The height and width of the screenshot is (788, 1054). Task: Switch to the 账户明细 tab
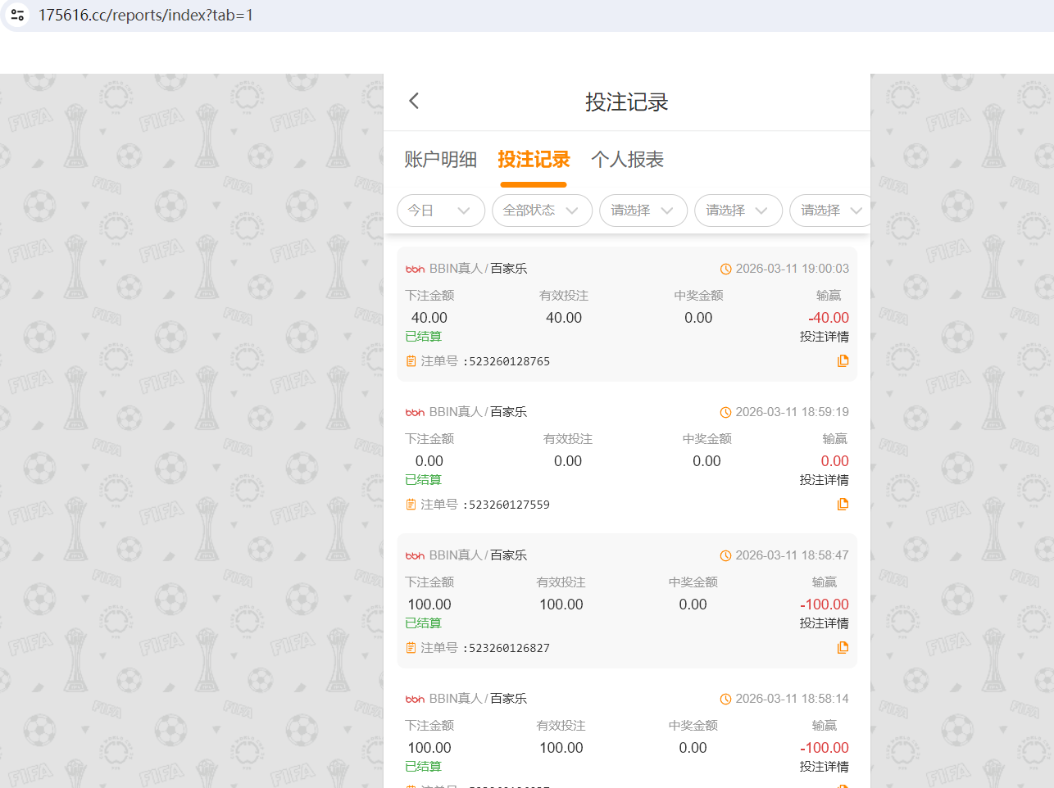click(x=440, y=160)
